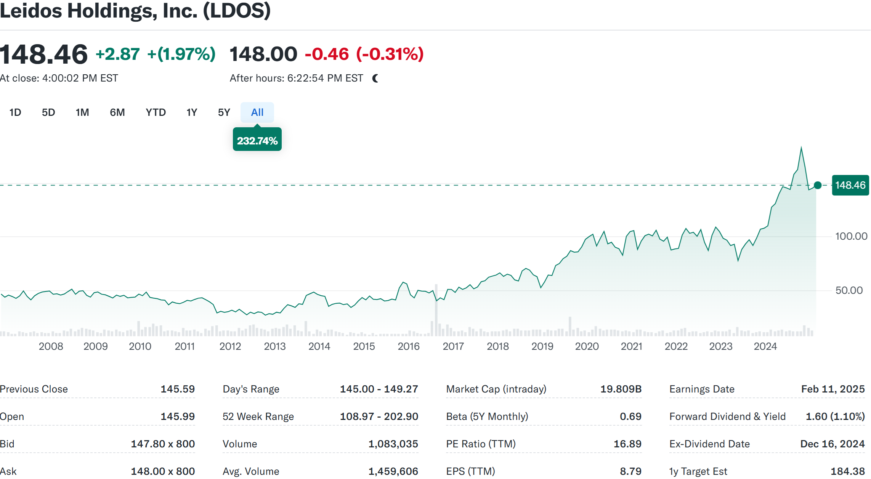871x479 pixels.
Task: Click the 145.59 previous close value
Action: [178, 389]
